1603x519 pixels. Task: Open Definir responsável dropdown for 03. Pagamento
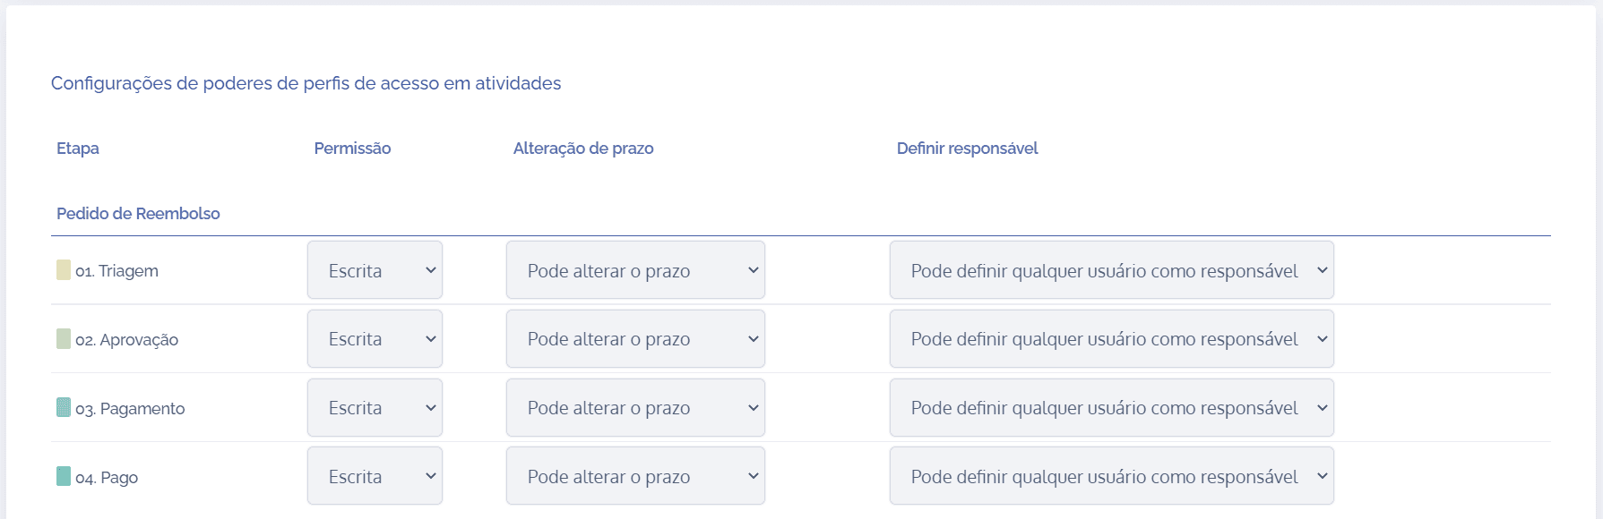coord(1111,408)
